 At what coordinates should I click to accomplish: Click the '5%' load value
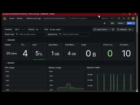coord(39,53)
